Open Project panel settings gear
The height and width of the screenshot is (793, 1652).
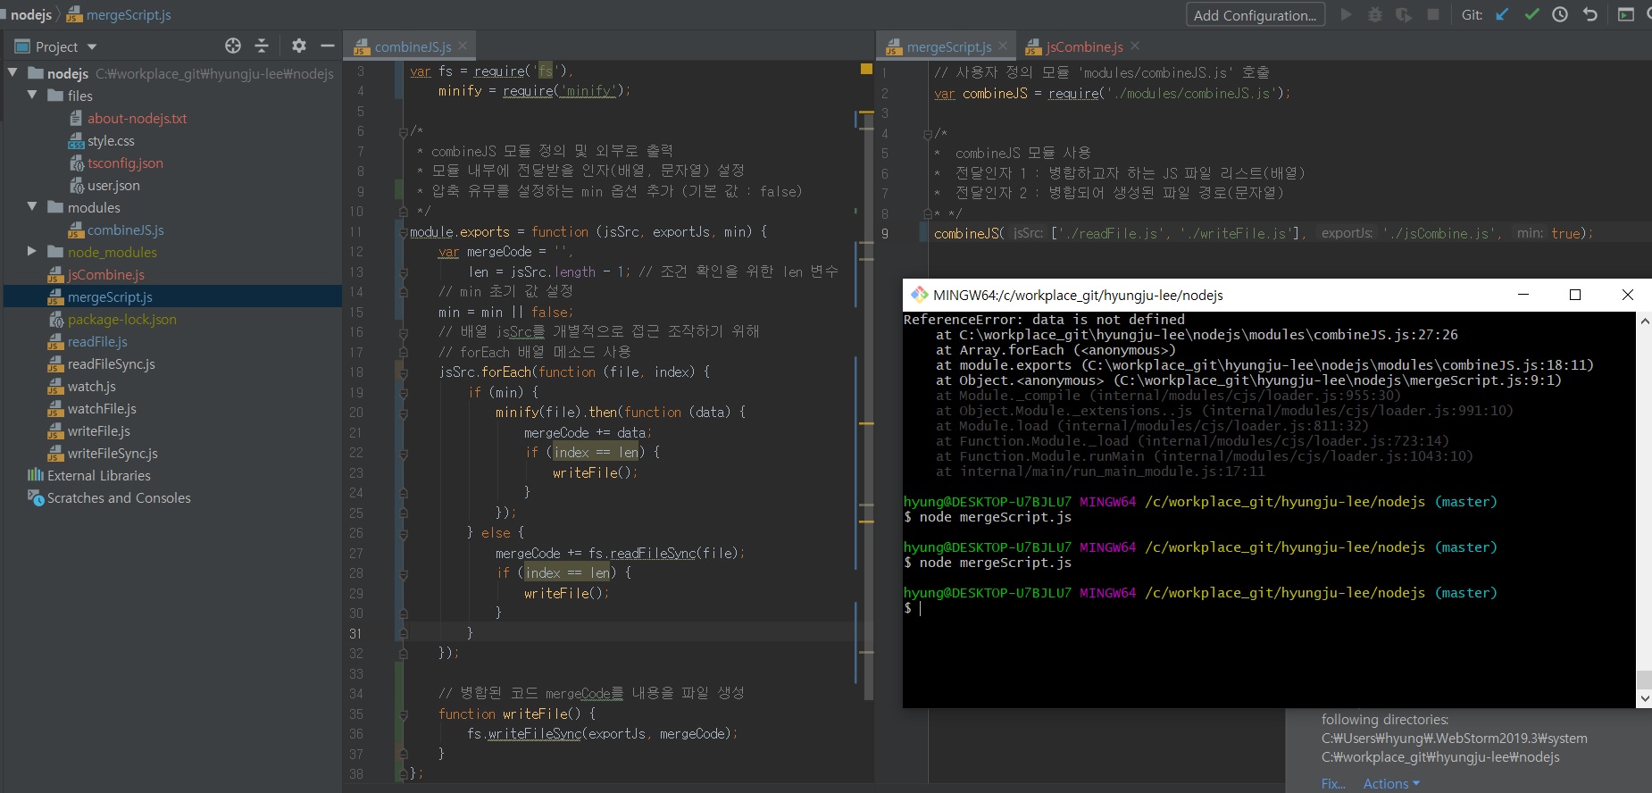[x=298, y=46]
